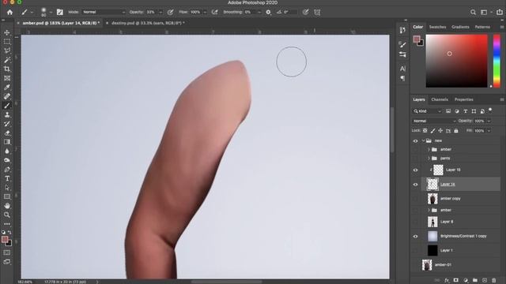Image resolution: width=506 pixels, height=284 pixels.
Task: Open the brush Mode dropdown
Action: 104,13
